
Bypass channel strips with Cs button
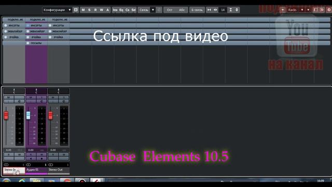pyautogui.click(x=127, y=10)
